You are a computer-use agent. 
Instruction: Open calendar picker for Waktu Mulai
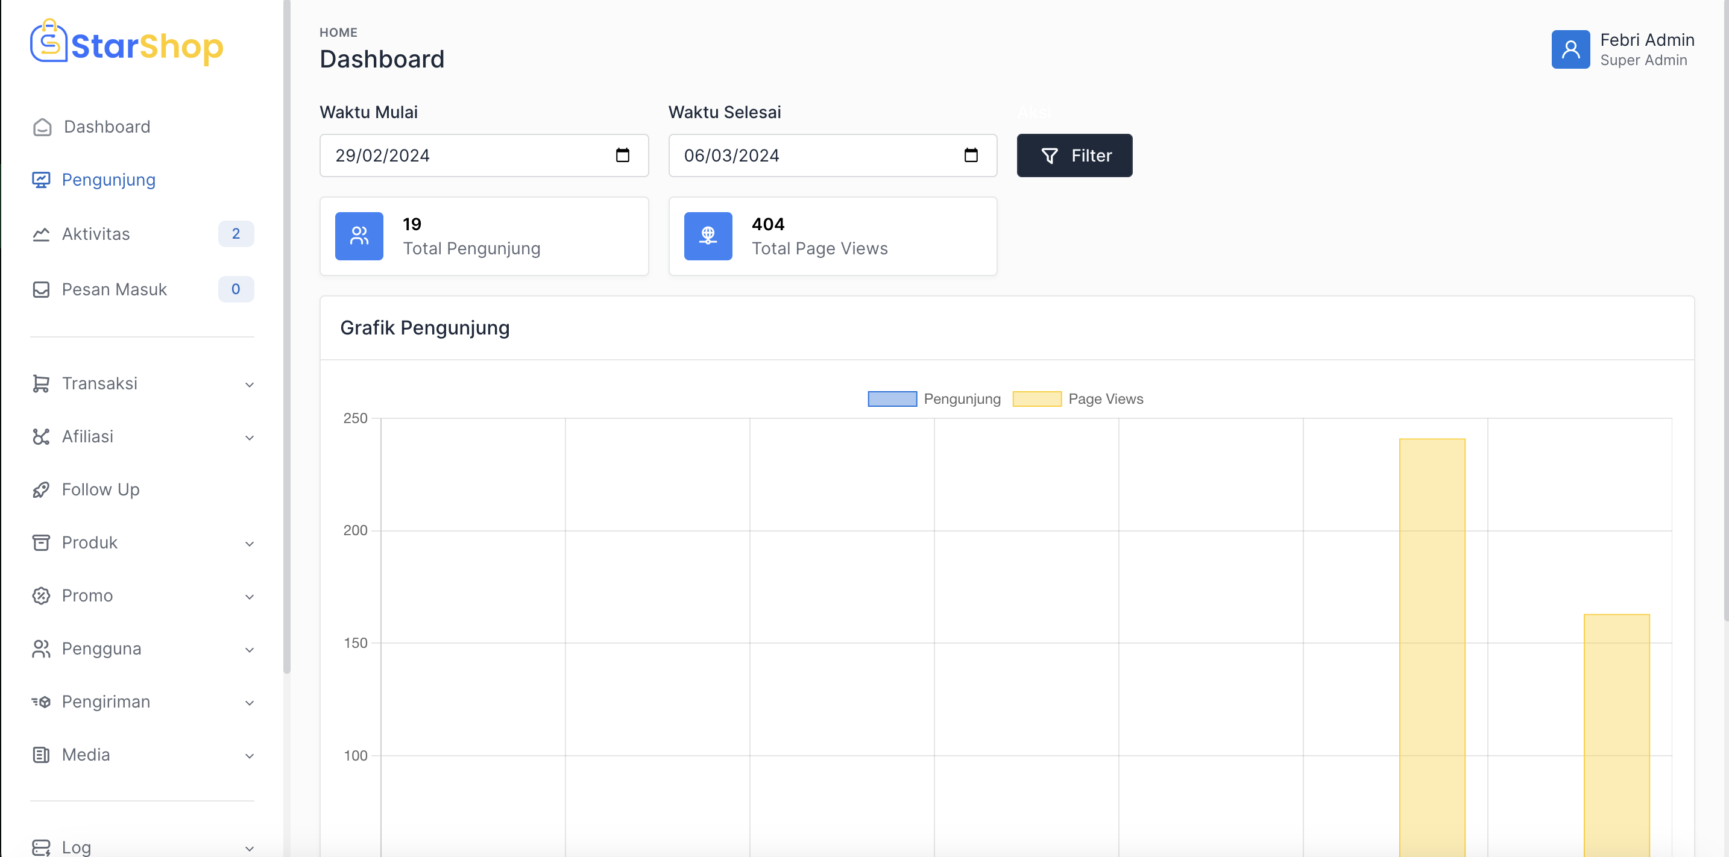coord(622,155)
